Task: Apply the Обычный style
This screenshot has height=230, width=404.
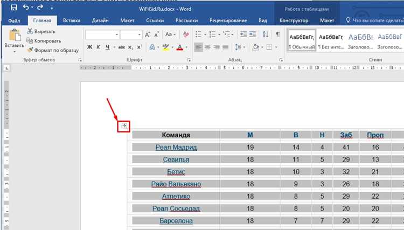Action: [302, 41]
